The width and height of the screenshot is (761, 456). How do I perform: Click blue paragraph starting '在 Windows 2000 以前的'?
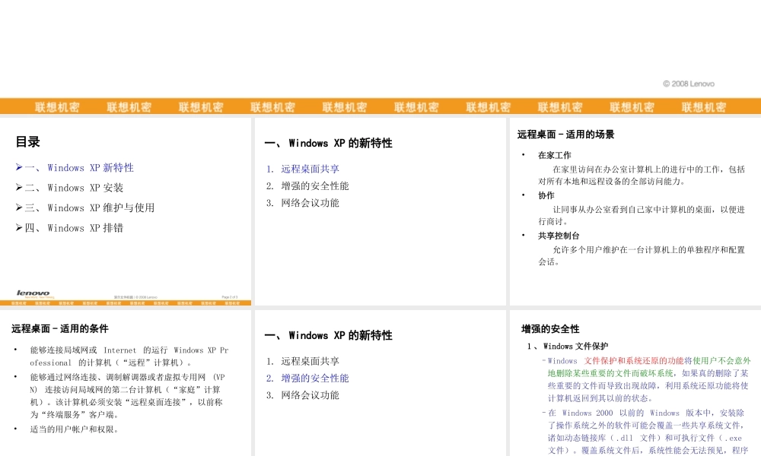click(x=646, y=431)
